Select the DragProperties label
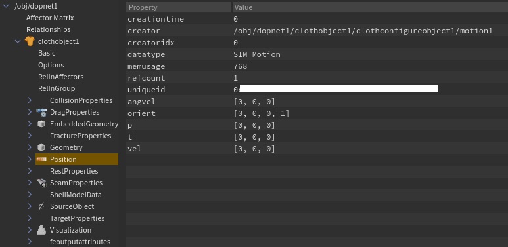This screenshot has width=508, height=247. click(x=74, y=112)
